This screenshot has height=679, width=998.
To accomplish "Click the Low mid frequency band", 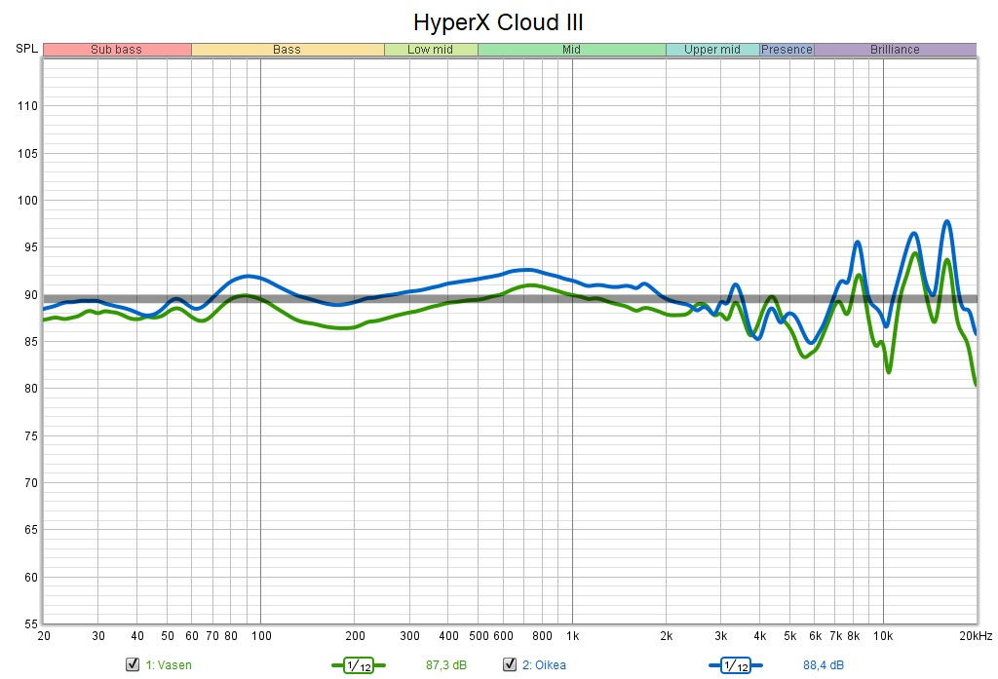I will 431,49.
